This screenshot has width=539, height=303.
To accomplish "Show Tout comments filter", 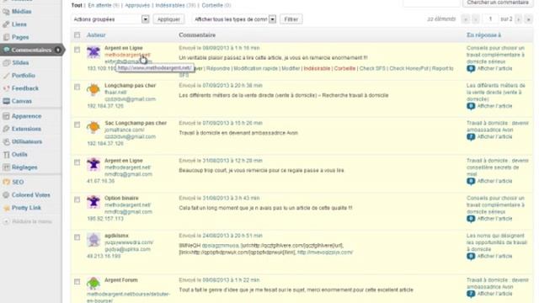I will [77, 5].
